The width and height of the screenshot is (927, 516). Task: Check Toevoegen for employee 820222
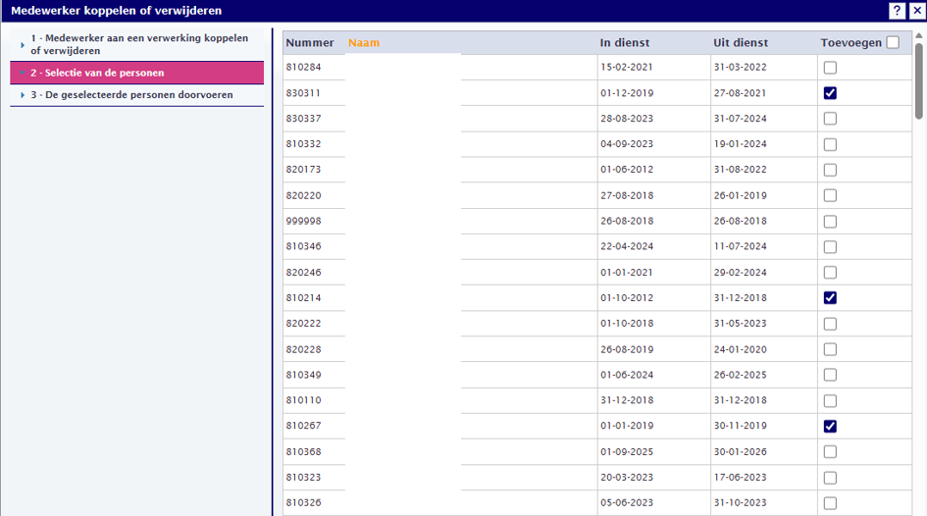click(x=830, y=324)
